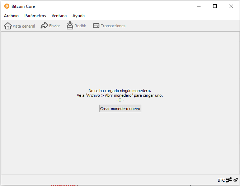Click the Vista general house icon

click(8, 26)
